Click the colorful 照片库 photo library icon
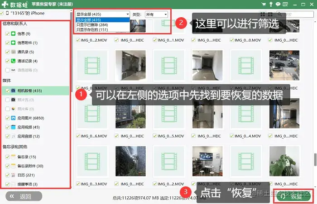 (13, 109)
